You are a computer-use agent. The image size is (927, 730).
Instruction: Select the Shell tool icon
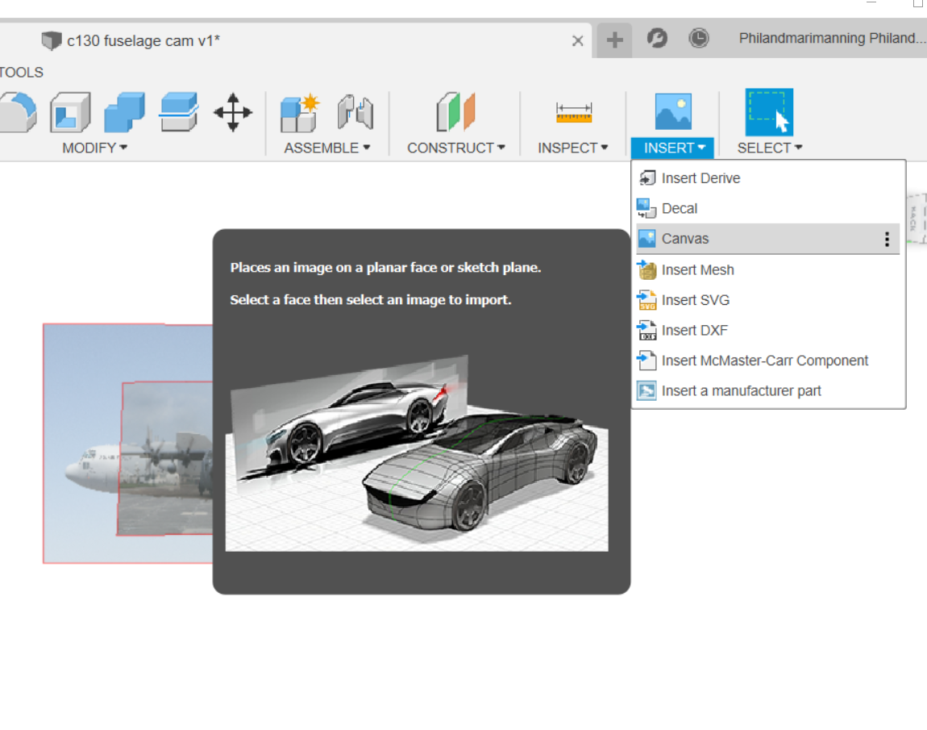pyautogui.click(x=70, y=112)
